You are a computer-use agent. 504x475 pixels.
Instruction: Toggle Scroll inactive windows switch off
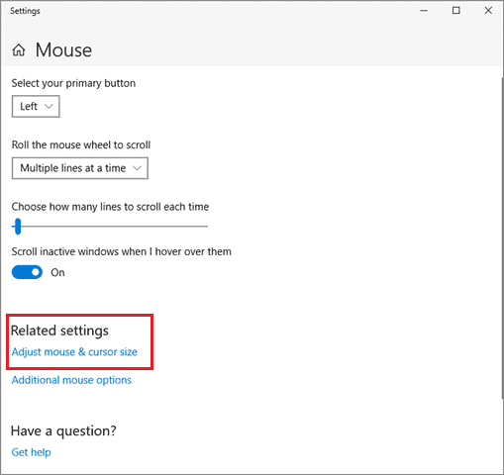(x=27, y=272)
